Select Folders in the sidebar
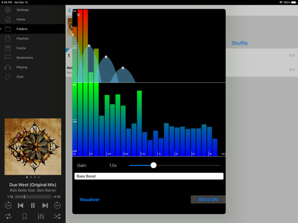Screen dimensions: 298x223 [x=33, y=29]
